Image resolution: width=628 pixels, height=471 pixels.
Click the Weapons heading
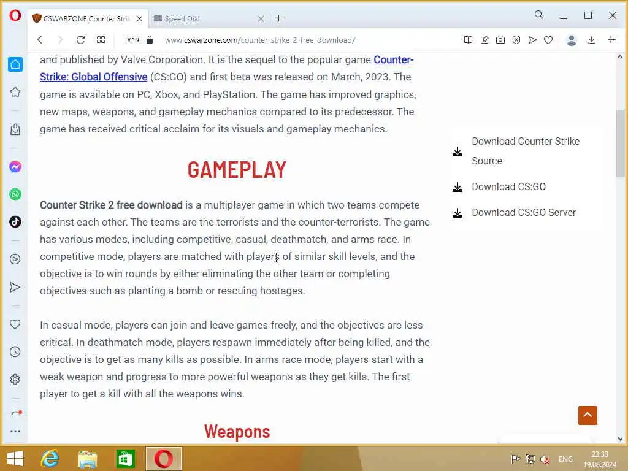coord(237,431)
